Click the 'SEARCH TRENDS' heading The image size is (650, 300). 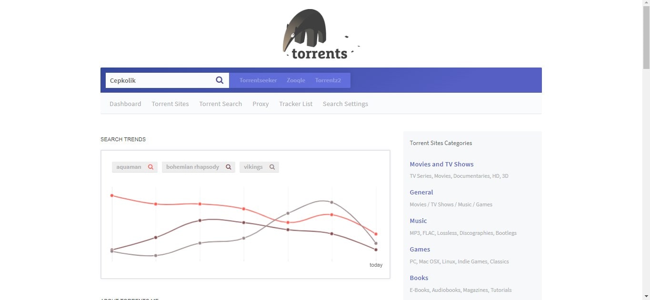pyautogui.click(x=123, y=139)
